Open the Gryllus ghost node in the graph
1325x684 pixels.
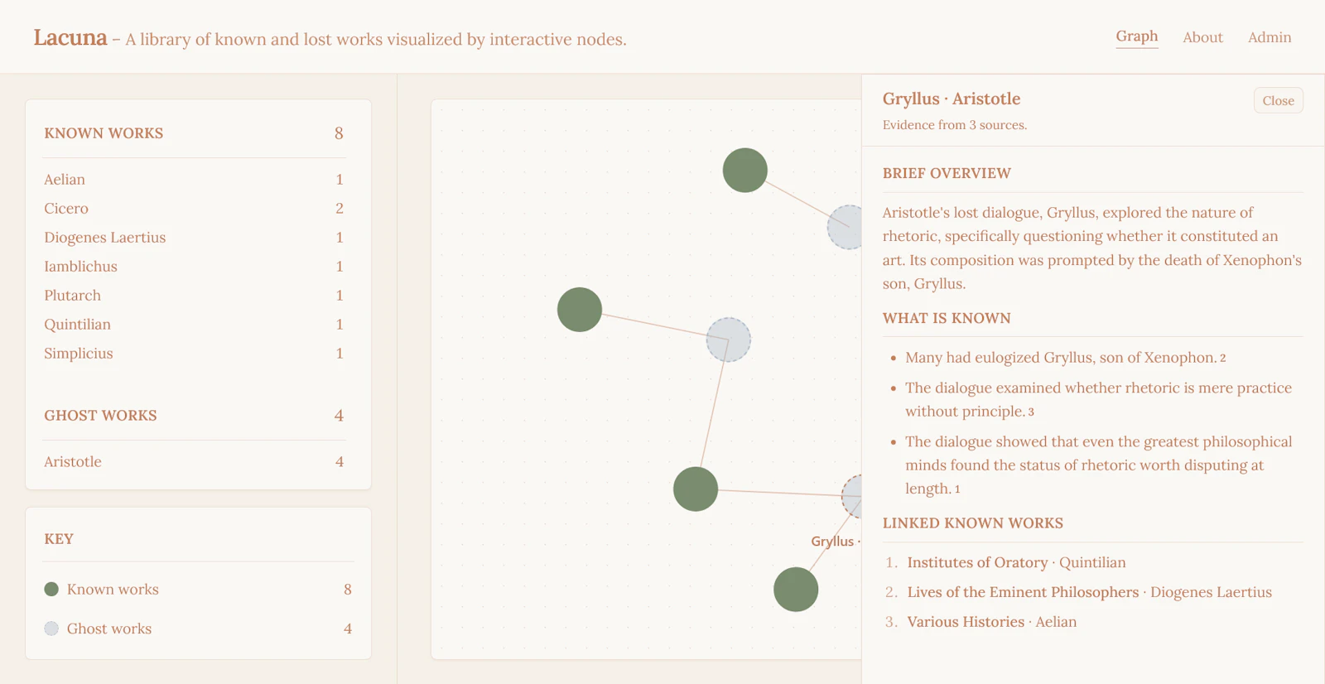(851, 497)
